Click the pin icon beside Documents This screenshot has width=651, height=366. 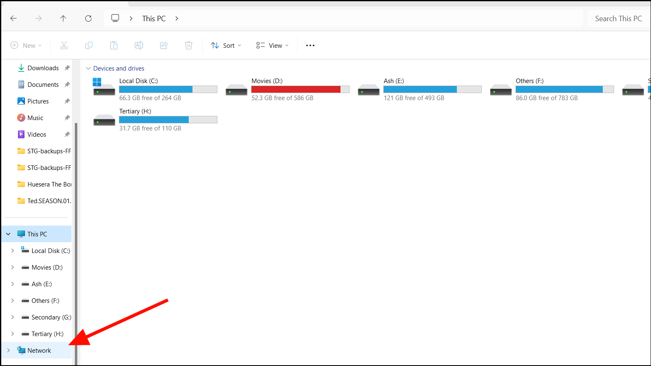(x=67, y=84)
